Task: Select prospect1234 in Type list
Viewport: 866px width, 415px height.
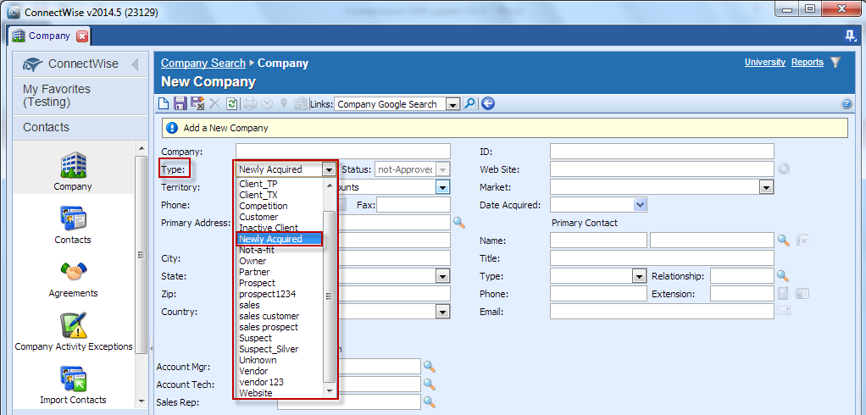Action: pyautogui.click(x=267, y=294)
